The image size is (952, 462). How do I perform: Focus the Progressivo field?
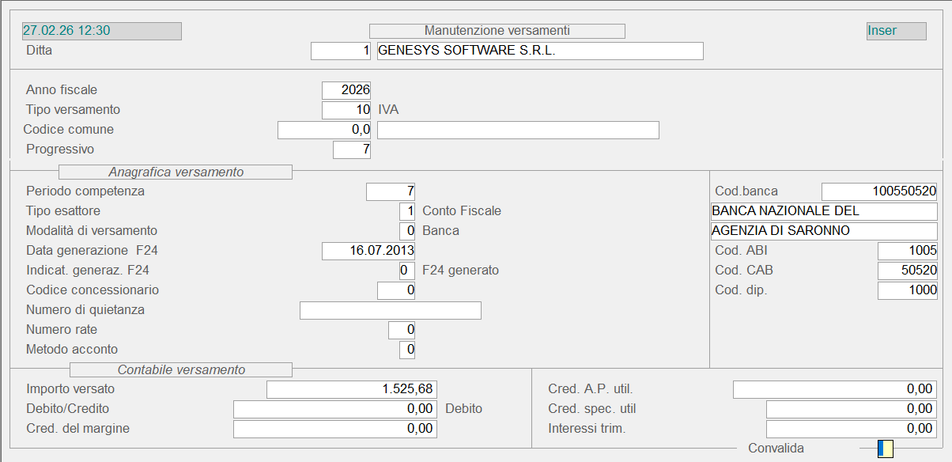[352, 150]
